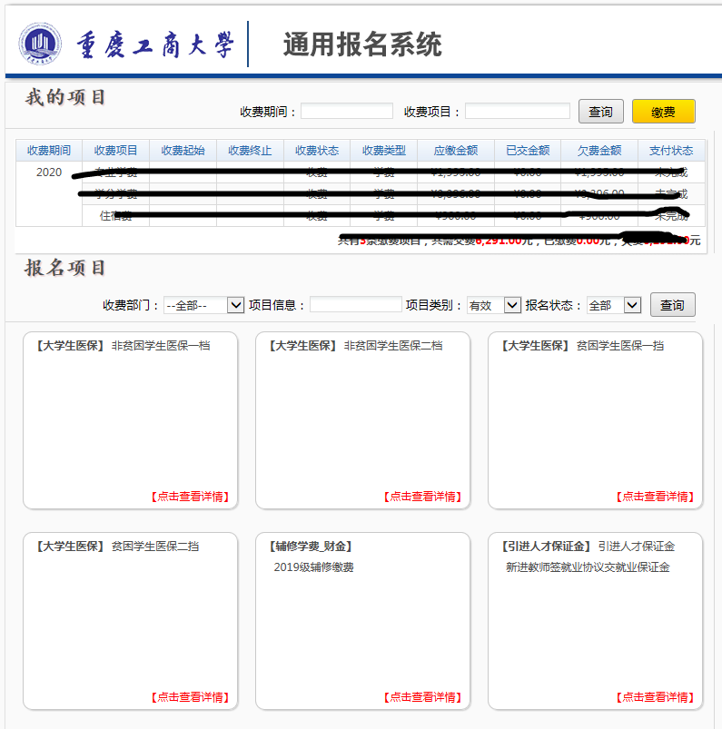This screenshot has width=722, height=729.
Task: Click the university logo emblem
Action: coord(40,44)
